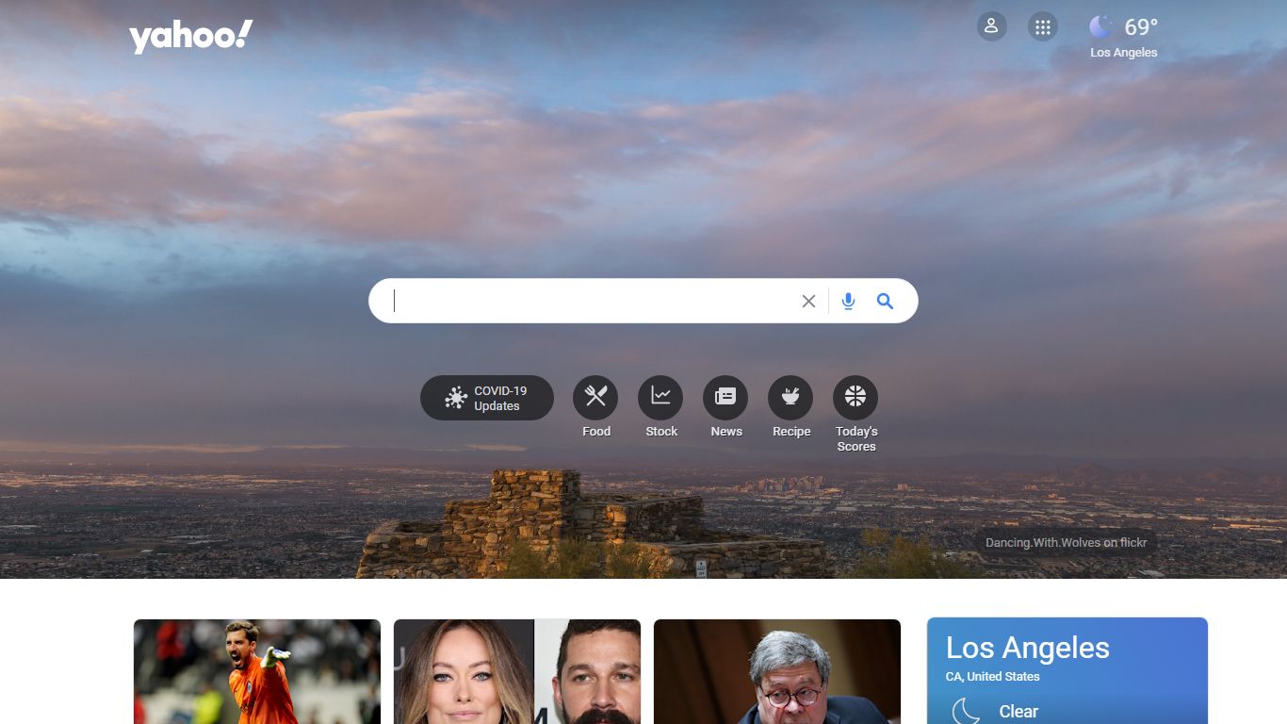This screenshot has width=1287, height=724.
Task: Open the celebrity couple news thumbnail
Action: 517,671
